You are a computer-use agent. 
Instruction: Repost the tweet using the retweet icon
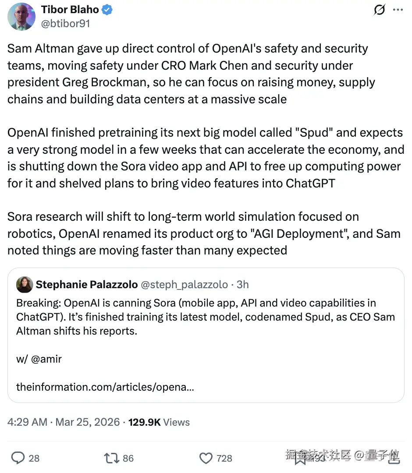[111, 458]
